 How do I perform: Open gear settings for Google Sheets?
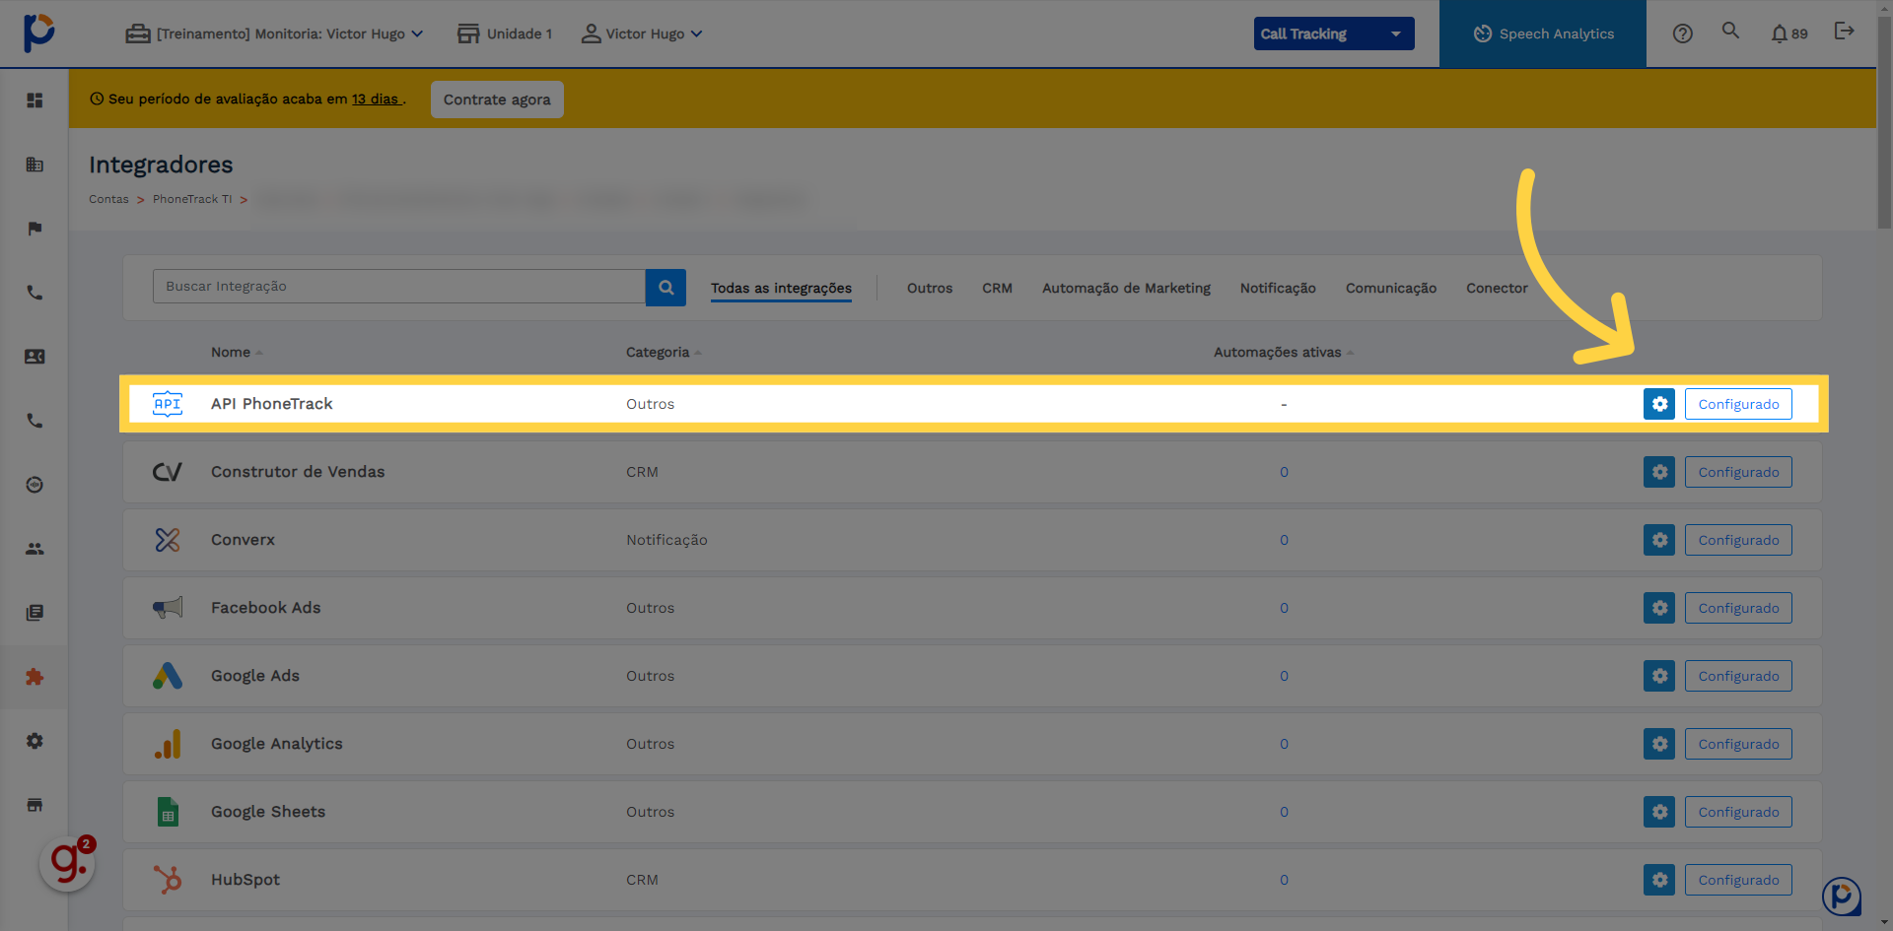(x=1659, y=812)
